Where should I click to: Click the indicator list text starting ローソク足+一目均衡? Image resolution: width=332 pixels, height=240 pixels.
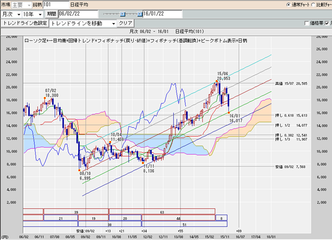tap(136, 41)
